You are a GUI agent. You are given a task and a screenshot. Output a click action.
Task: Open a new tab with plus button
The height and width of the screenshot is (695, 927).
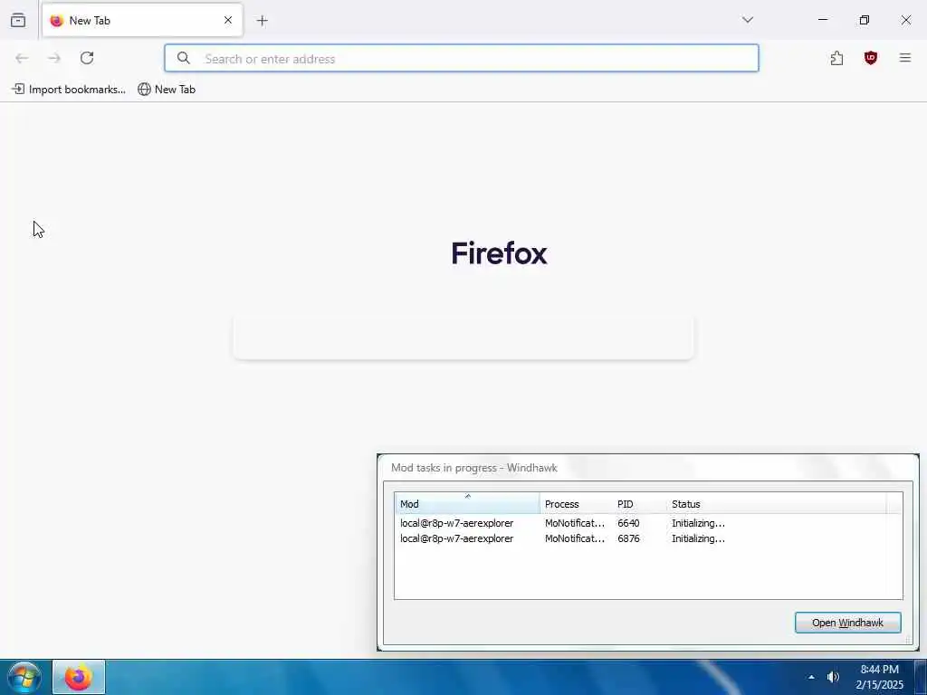(x=263, y=21)
